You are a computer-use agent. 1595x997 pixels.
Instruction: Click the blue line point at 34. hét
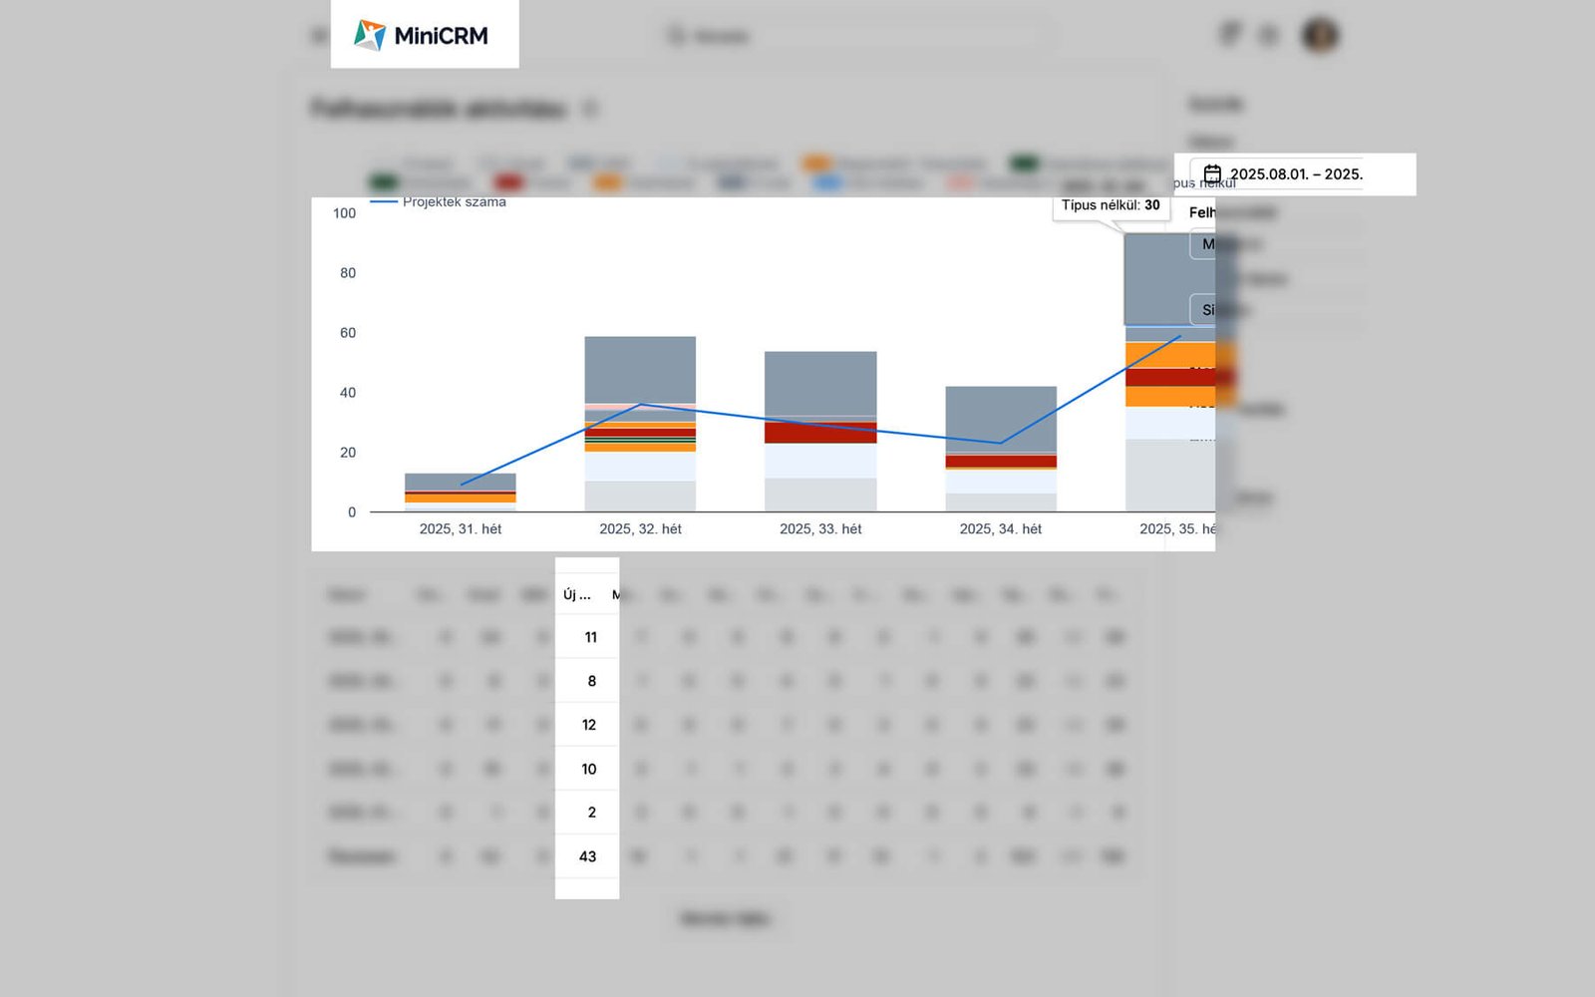1000,443
